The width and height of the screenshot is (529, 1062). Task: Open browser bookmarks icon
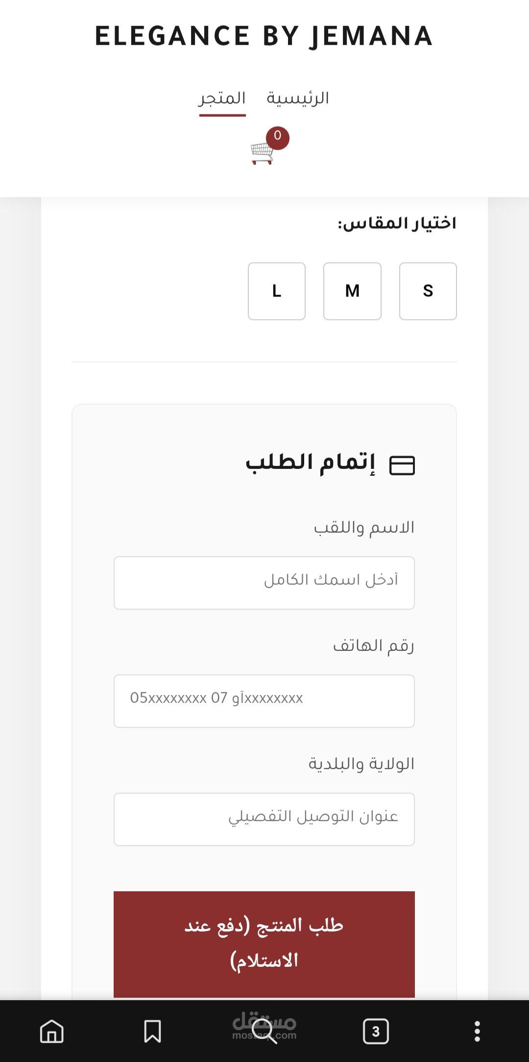(x=152, y=1031)
